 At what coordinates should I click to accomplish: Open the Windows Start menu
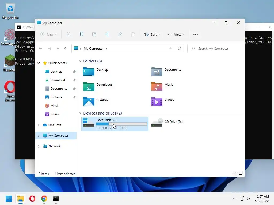pyautogui.click(x=9, y=199)
